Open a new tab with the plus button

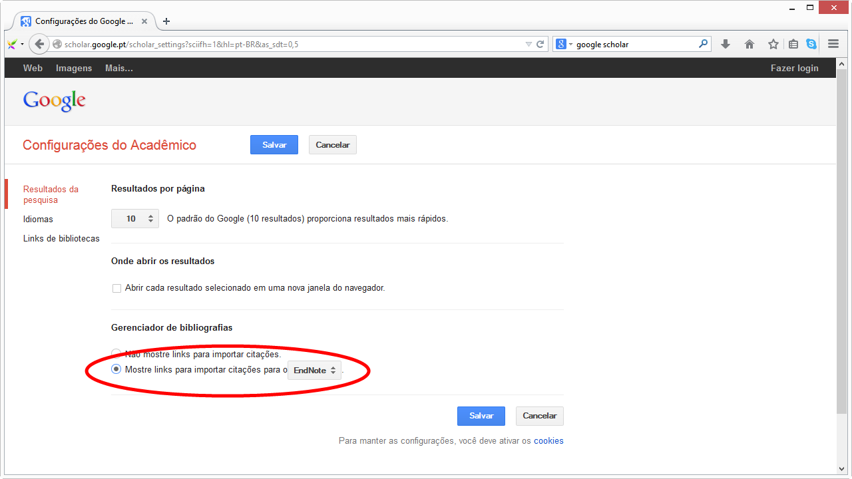coord(166,21)
